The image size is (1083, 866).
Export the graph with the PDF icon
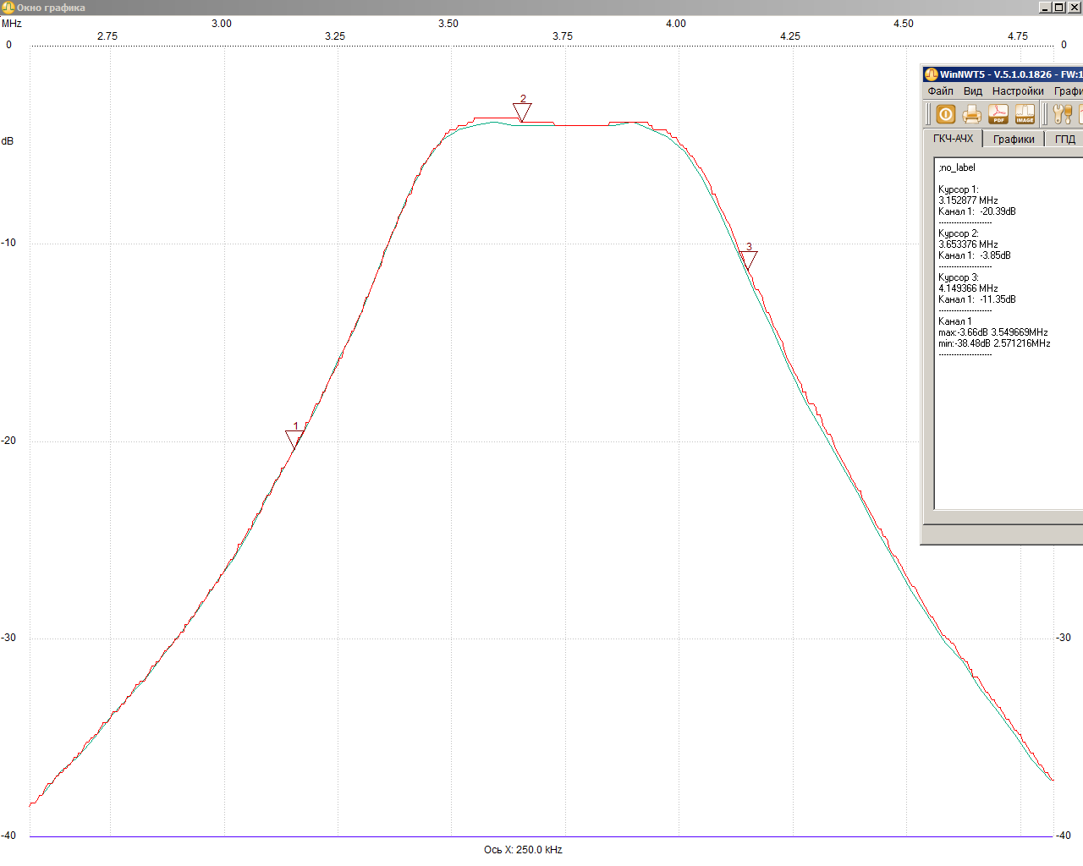(x=998, y=114)
